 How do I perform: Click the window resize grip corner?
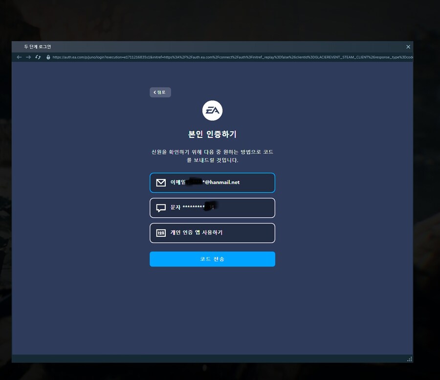pos(409,359)
